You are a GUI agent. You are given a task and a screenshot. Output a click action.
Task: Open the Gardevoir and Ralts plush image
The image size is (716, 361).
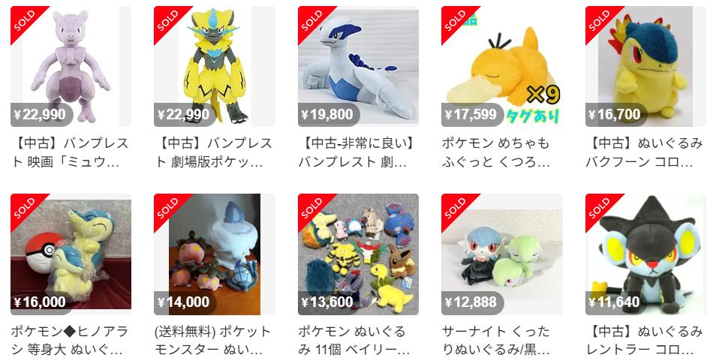coord(502,254)
